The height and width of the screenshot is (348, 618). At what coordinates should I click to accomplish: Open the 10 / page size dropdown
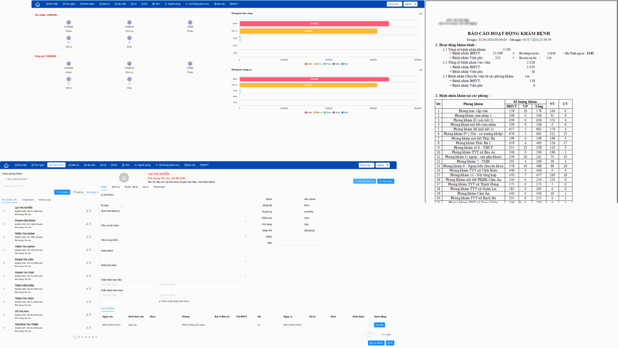point(387,334)
